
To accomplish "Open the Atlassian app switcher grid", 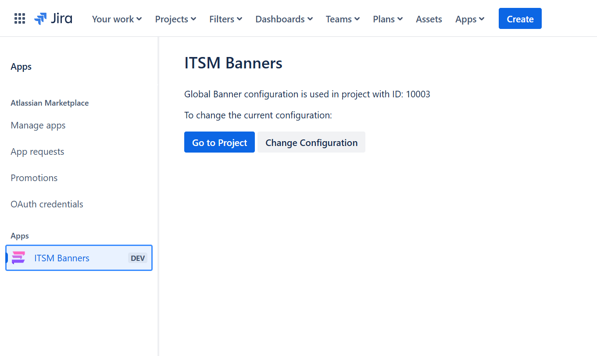I will [19, 18].
